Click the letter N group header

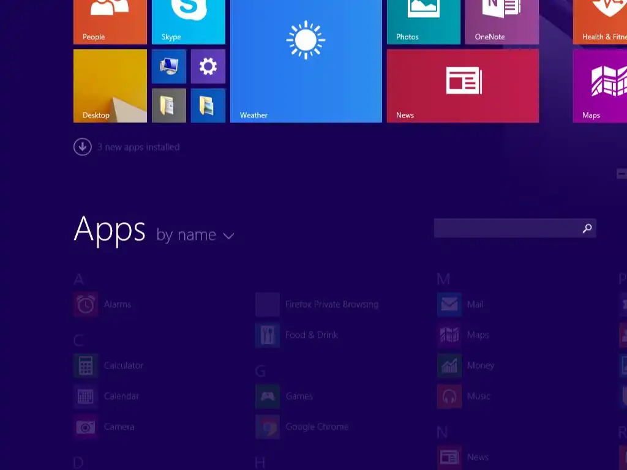tap(442, 433)
